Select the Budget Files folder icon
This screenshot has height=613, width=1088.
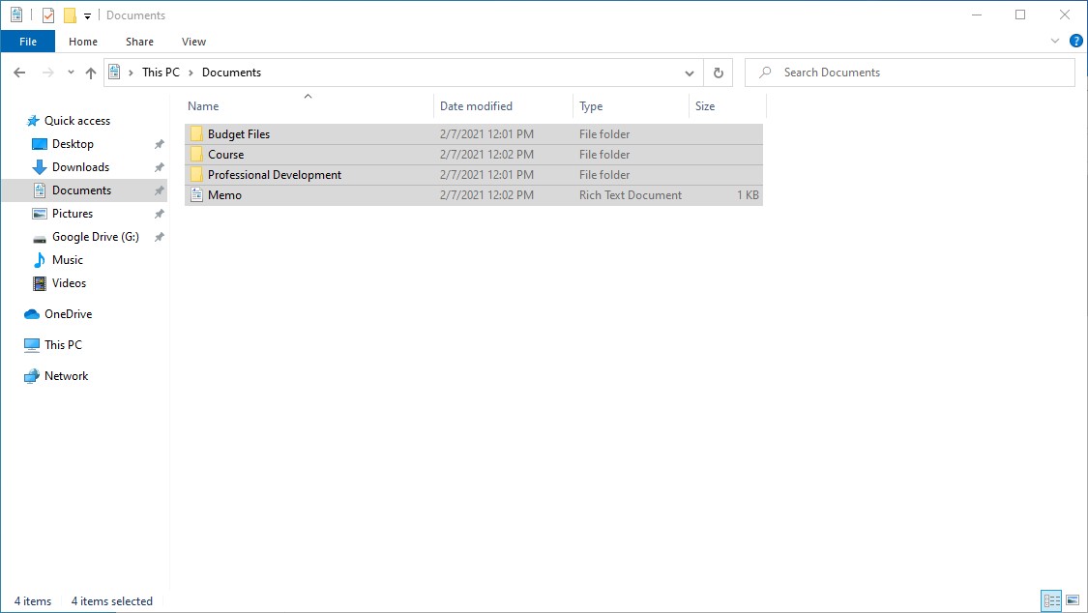click(196, 134)
